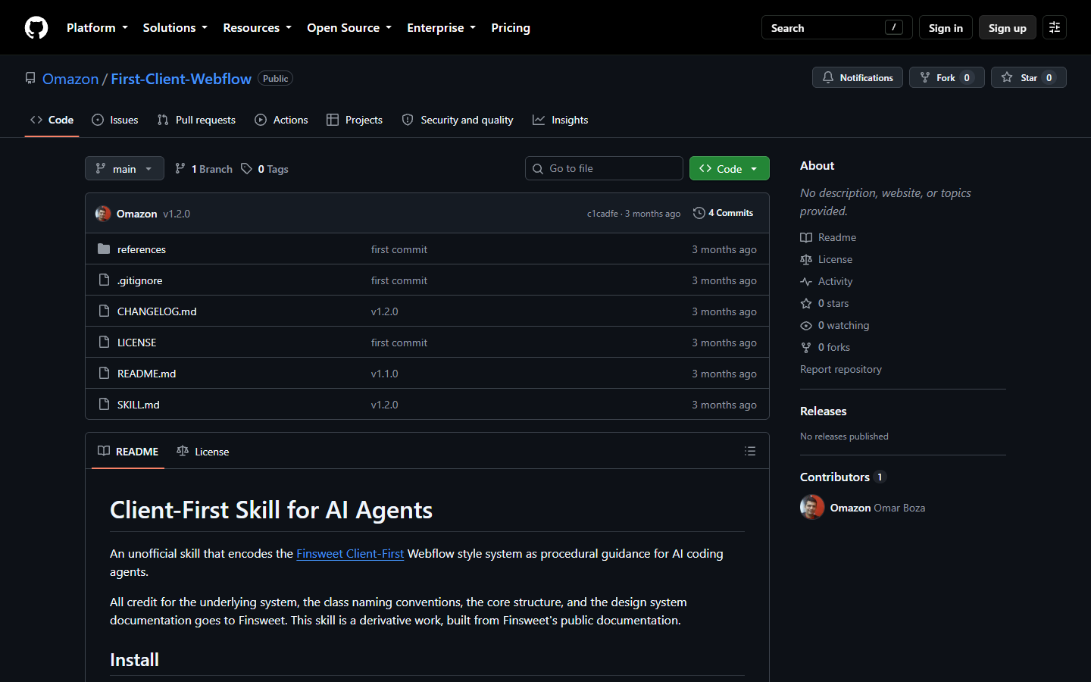Open the Insights tab
The image size is (1091, 682).
pyautogui.click(x=561, y=120)
